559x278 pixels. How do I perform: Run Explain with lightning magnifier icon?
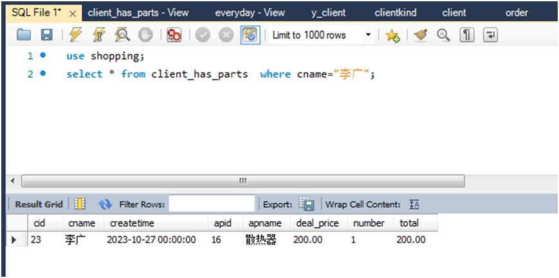[122, 35]
